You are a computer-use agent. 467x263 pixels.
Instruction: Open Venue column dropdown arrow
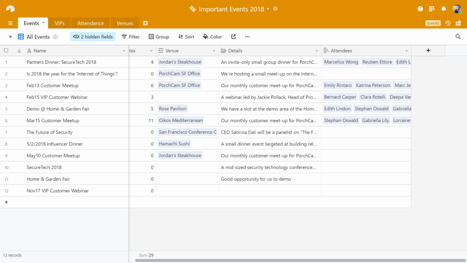[x=214, y=51]
